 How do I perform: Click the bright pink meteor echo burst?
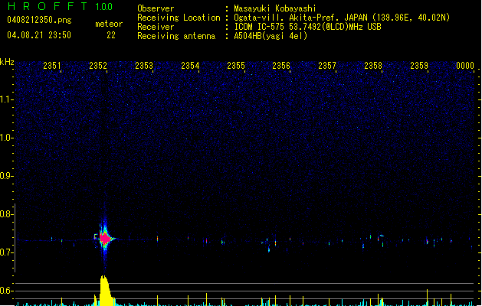coord(105,239)
